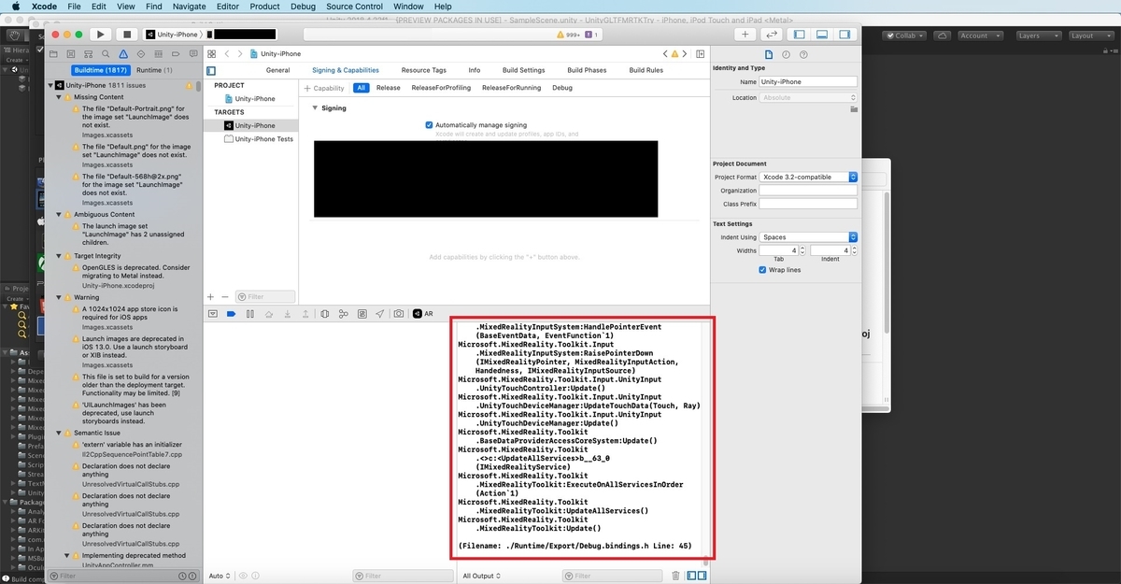Switch to the General tab
The image size is (1121, 584).
pos(277,70)
